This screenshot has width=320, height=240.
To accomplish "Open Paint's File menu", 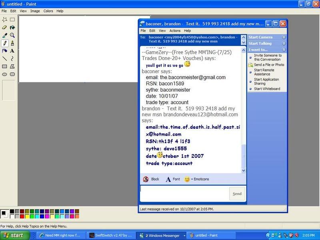I will click(x=4, y=11).
